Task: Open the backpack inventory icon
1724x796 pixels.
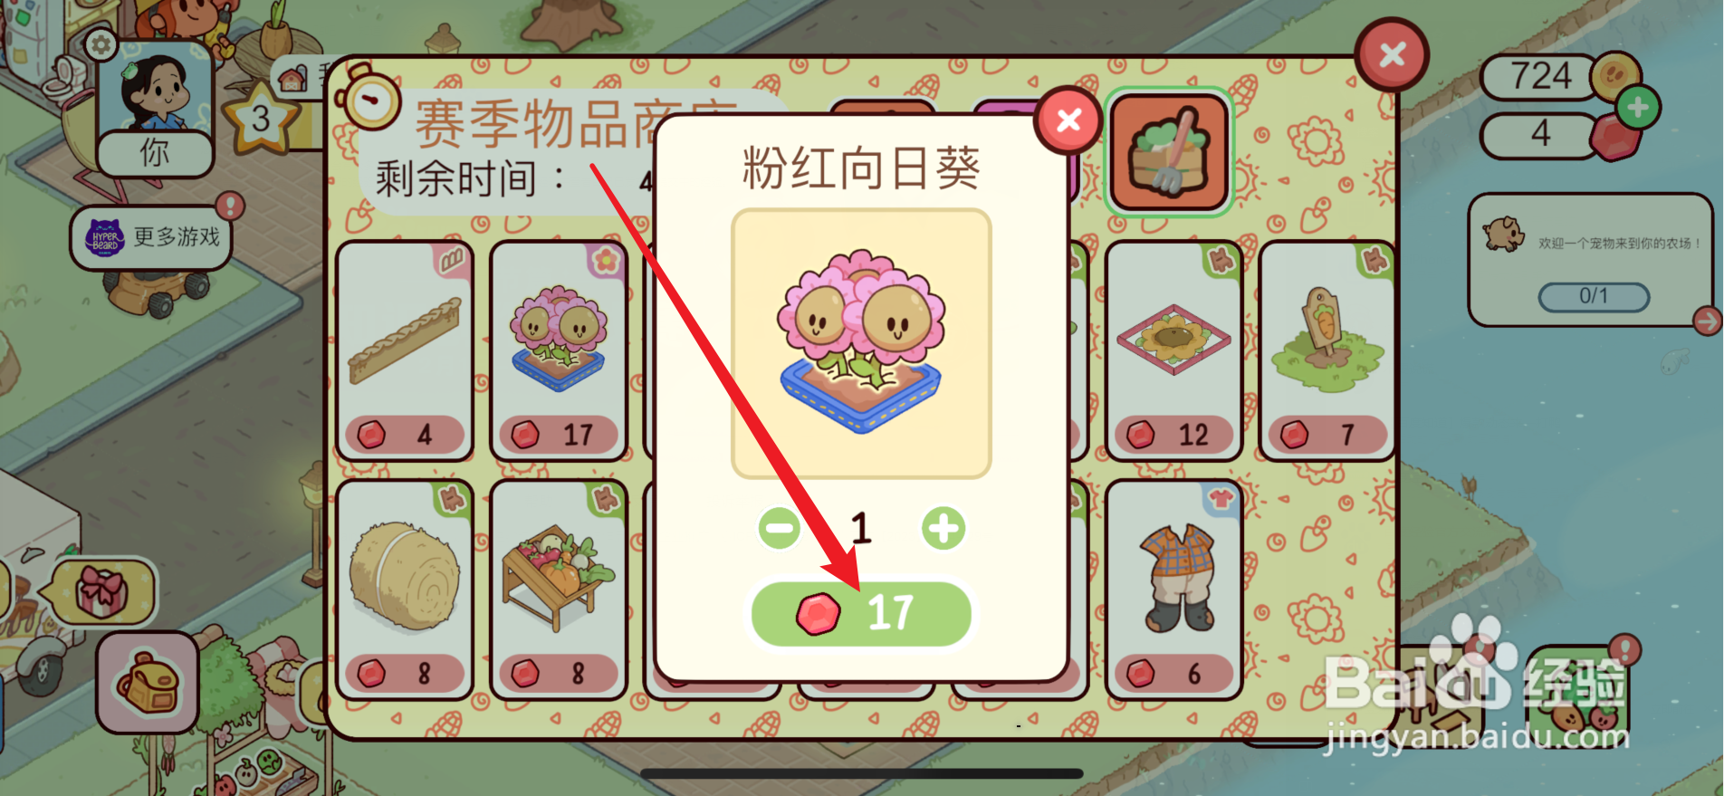Action: 148,683
